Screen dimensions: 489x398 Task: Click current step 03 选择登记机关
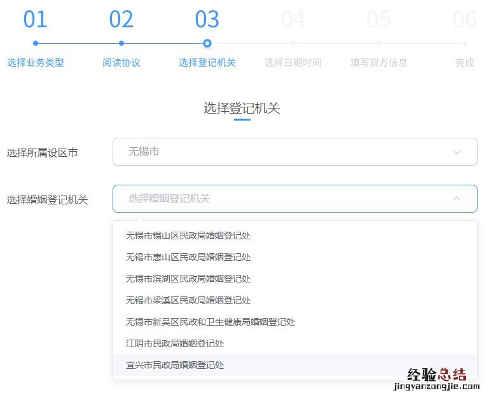(207, 62)
